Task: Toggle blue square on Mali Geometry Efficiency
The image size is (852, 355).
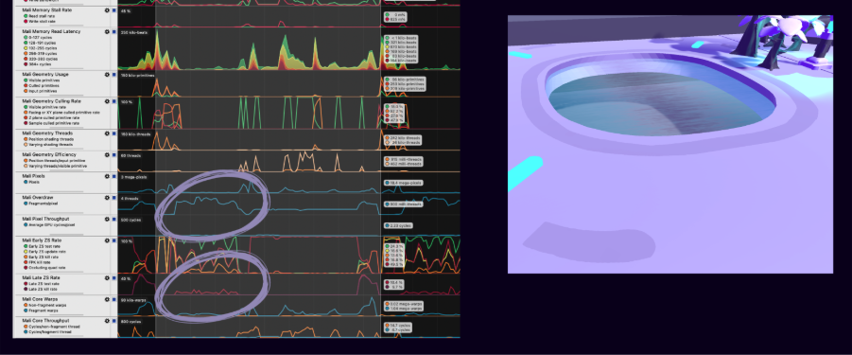Action: 114,155
